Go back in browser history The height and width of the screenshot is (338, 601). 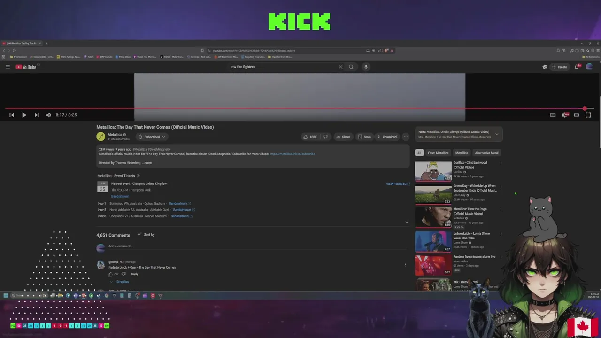coord(4,50)
